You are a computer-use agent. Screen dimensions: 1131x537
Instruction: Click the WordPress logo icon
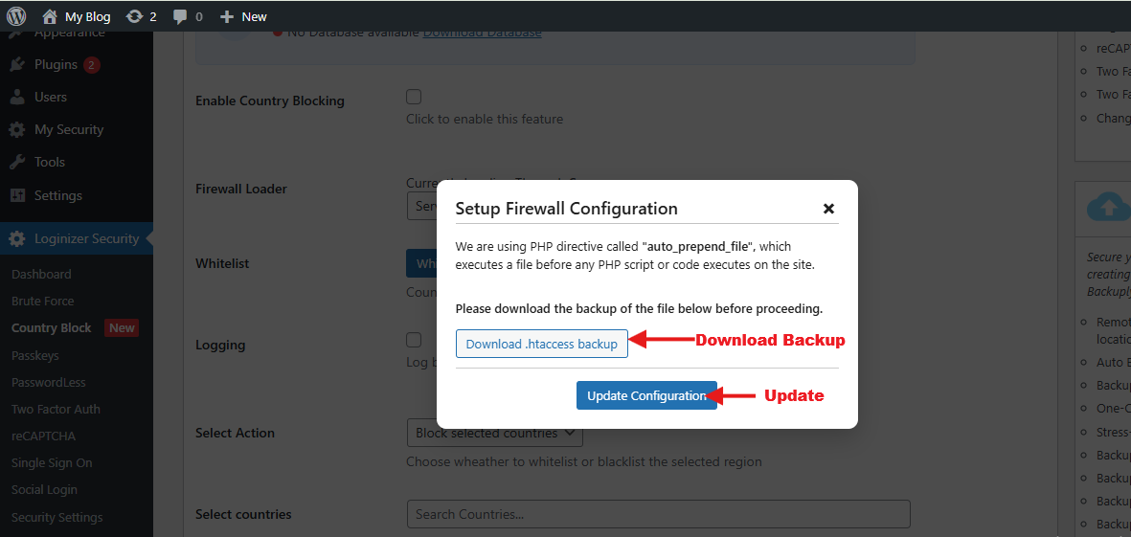coord(16,16)
